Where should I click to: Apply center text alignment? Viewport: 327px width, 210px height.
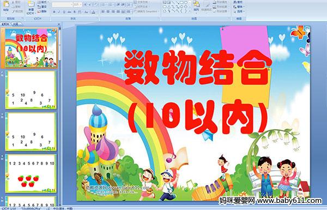coord(108,11)
